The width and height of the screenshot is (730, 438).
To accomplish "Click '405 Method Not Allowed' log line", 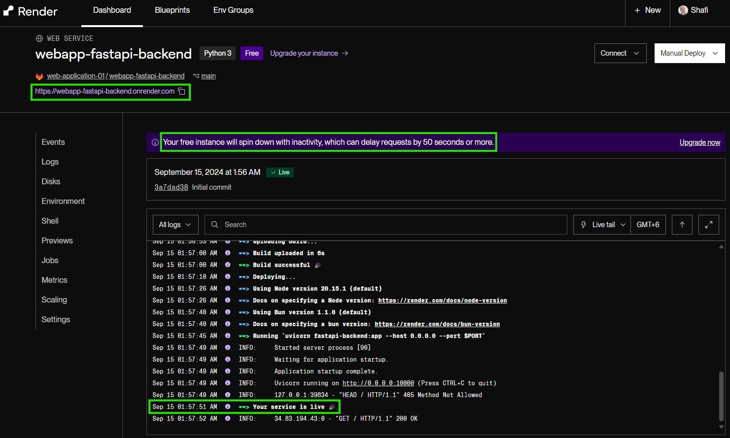I will [x=378, y=395].
